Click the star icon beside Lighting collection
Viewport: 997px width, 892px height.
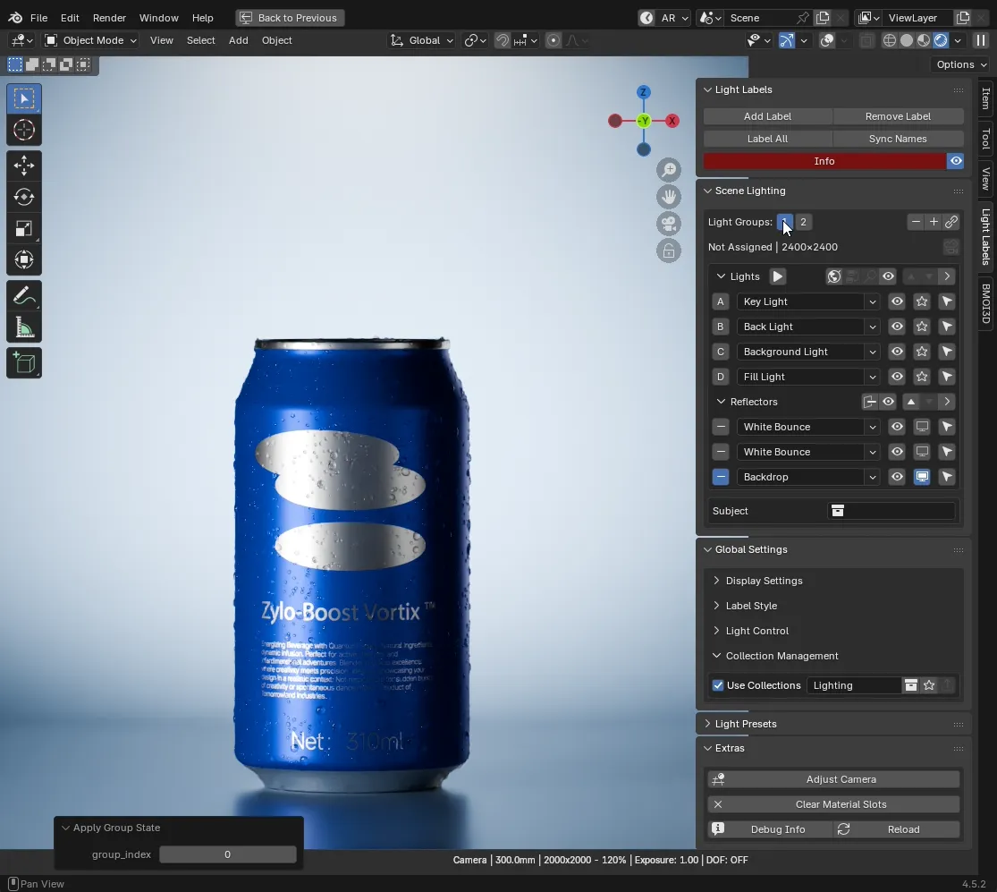929,685
